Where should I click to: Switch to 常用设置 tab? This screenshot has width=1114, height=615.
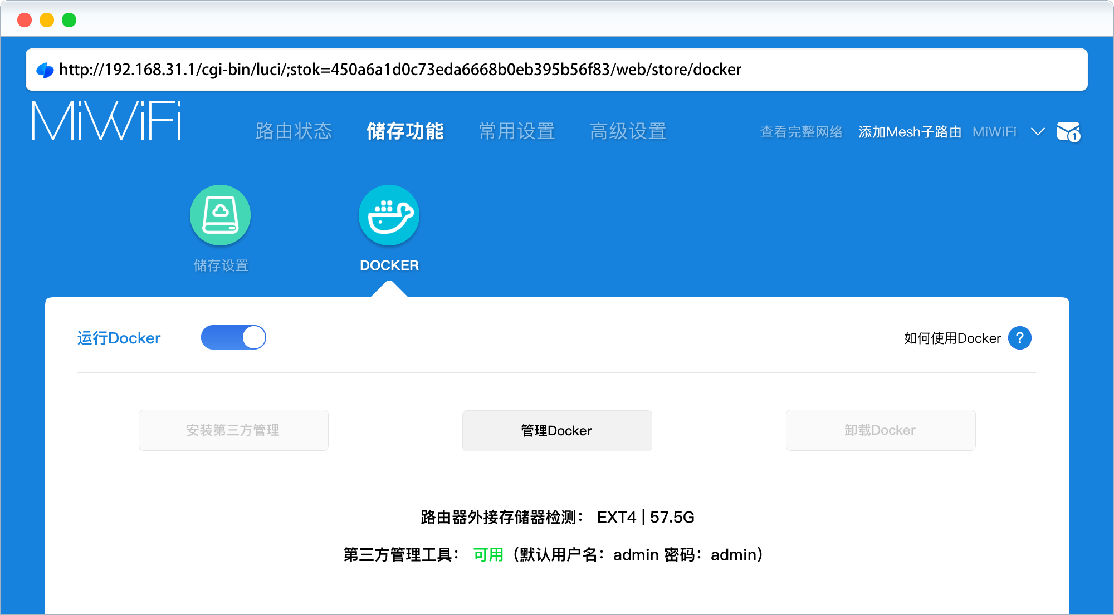pos(516,131)
